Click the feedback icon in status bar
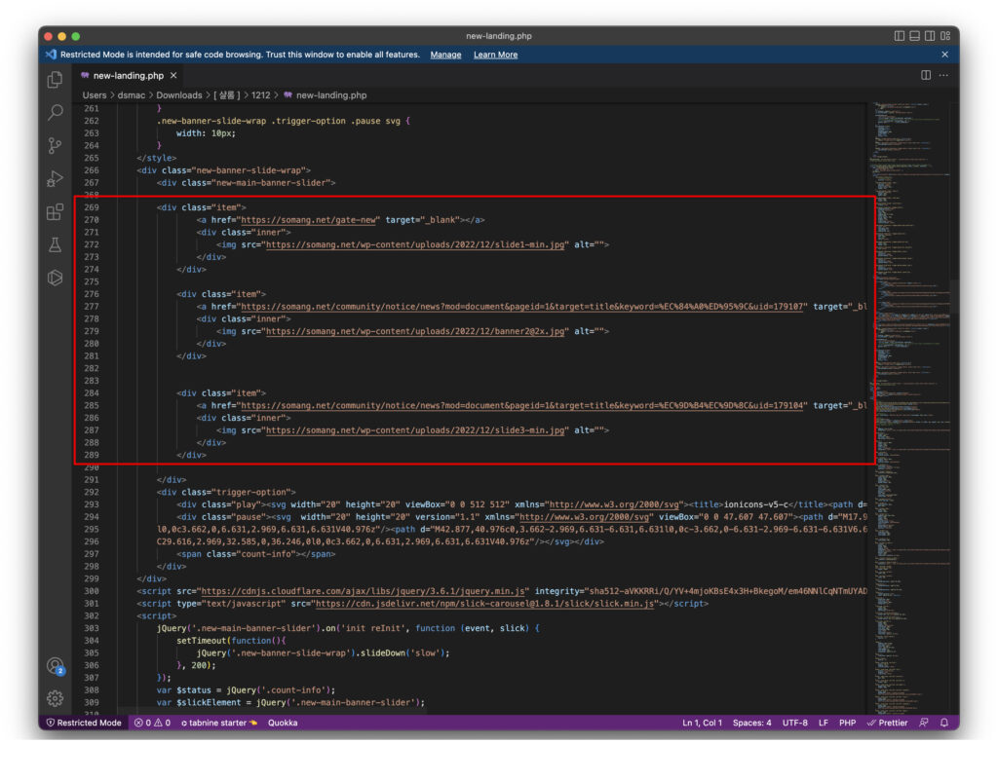The height and width of the screenshot is (781, 998). [924, 723]
